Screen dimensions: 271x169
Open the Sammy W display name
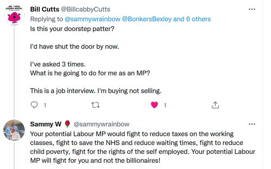click(46, 124)
